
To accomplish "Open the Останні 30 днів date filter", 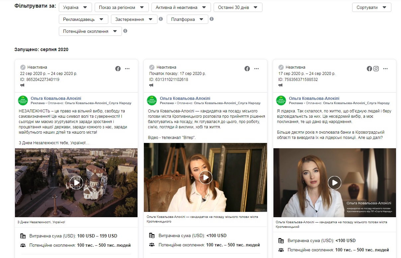I will point(238,7).
